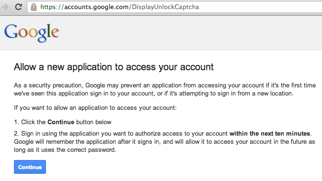Click the 'Allow a new application' heading
Screen dimensions: 322x181
coord(114,67)
